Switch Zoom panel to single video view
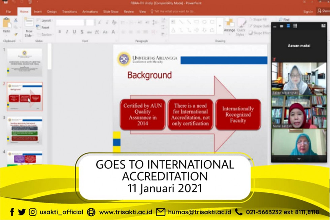Screen dimensions: 330x220 click(282, 26)
